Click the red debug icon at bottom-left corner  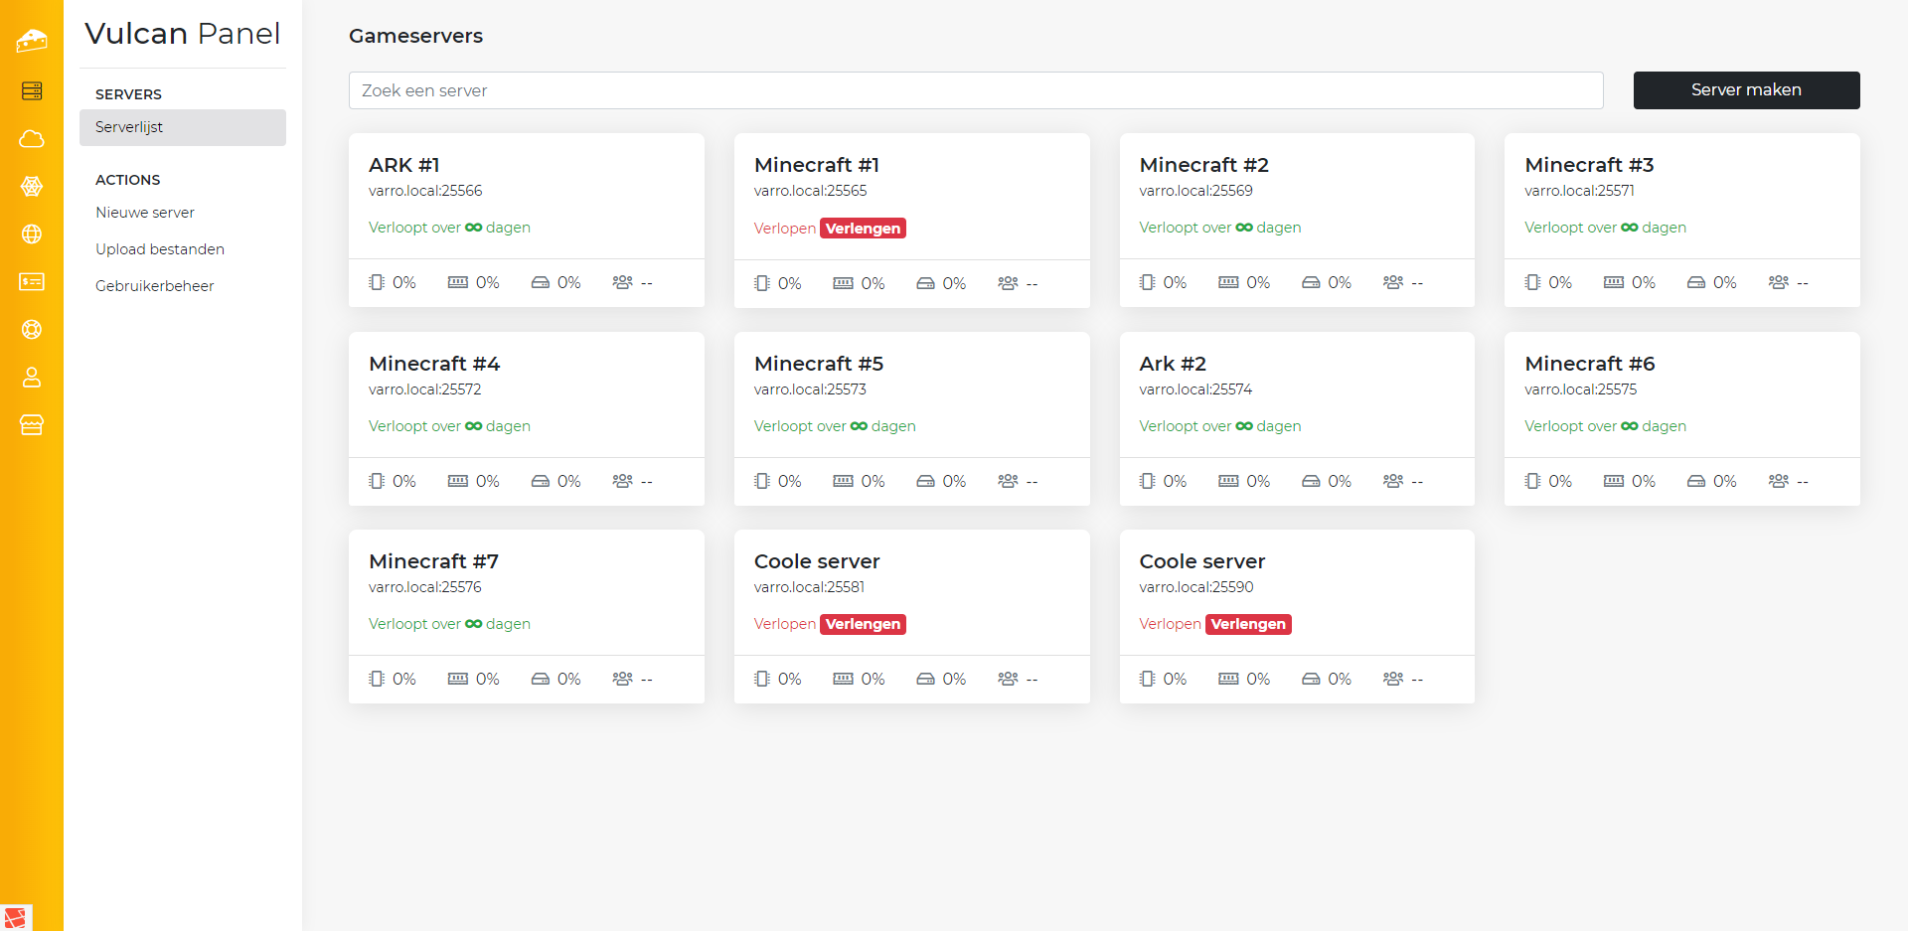coord(16,917)
